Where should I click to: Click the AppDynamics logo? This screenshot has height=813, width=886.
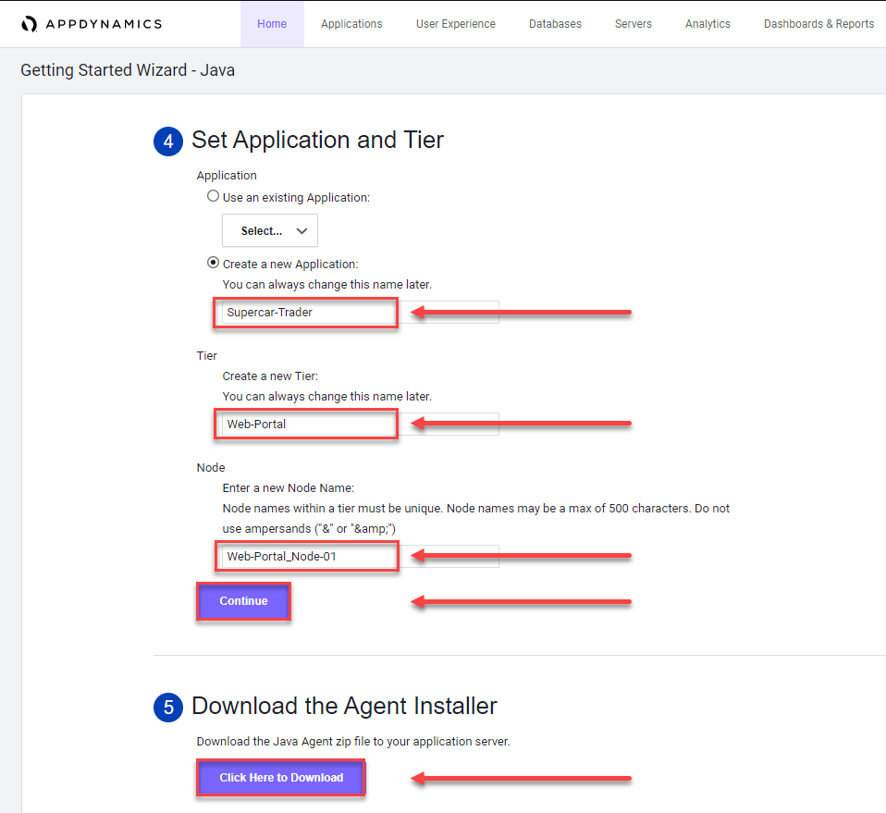click(x=92, y=24)
